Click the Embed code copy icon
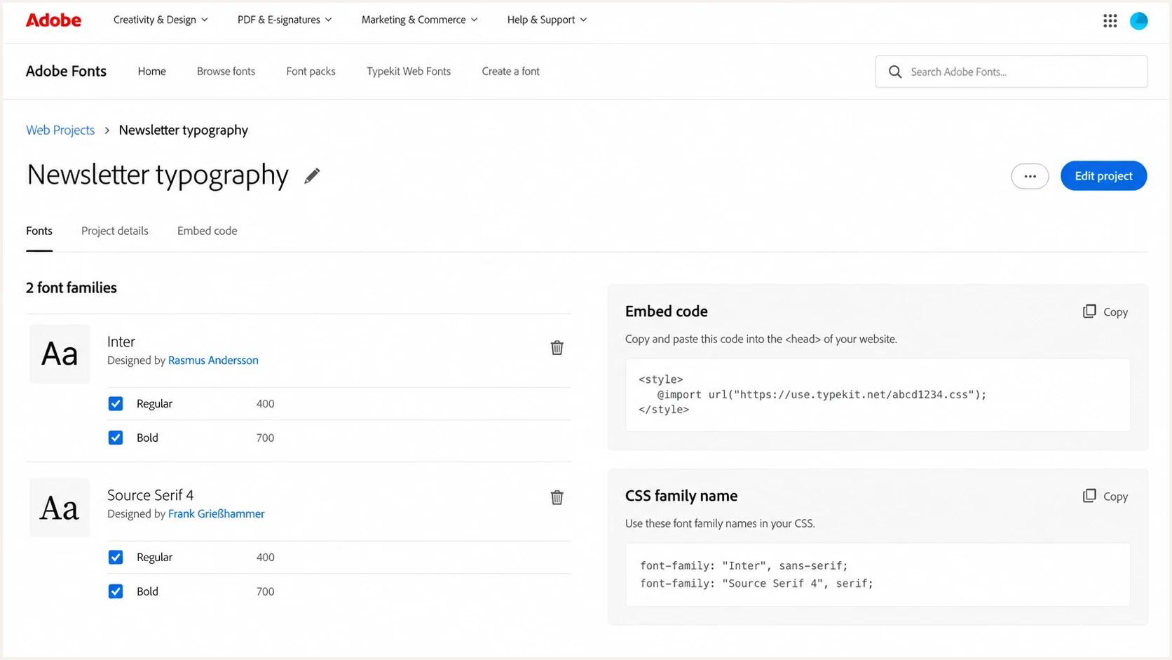The height and width of the screenshot is (660, 1172). click(1089, 311)
